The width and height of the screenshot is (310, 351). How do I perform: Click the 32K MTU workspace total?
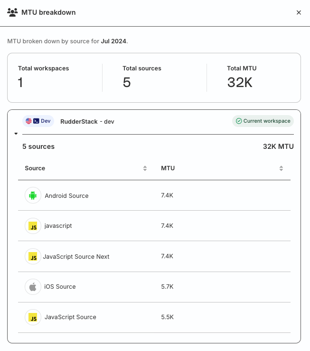coord(278,146)
